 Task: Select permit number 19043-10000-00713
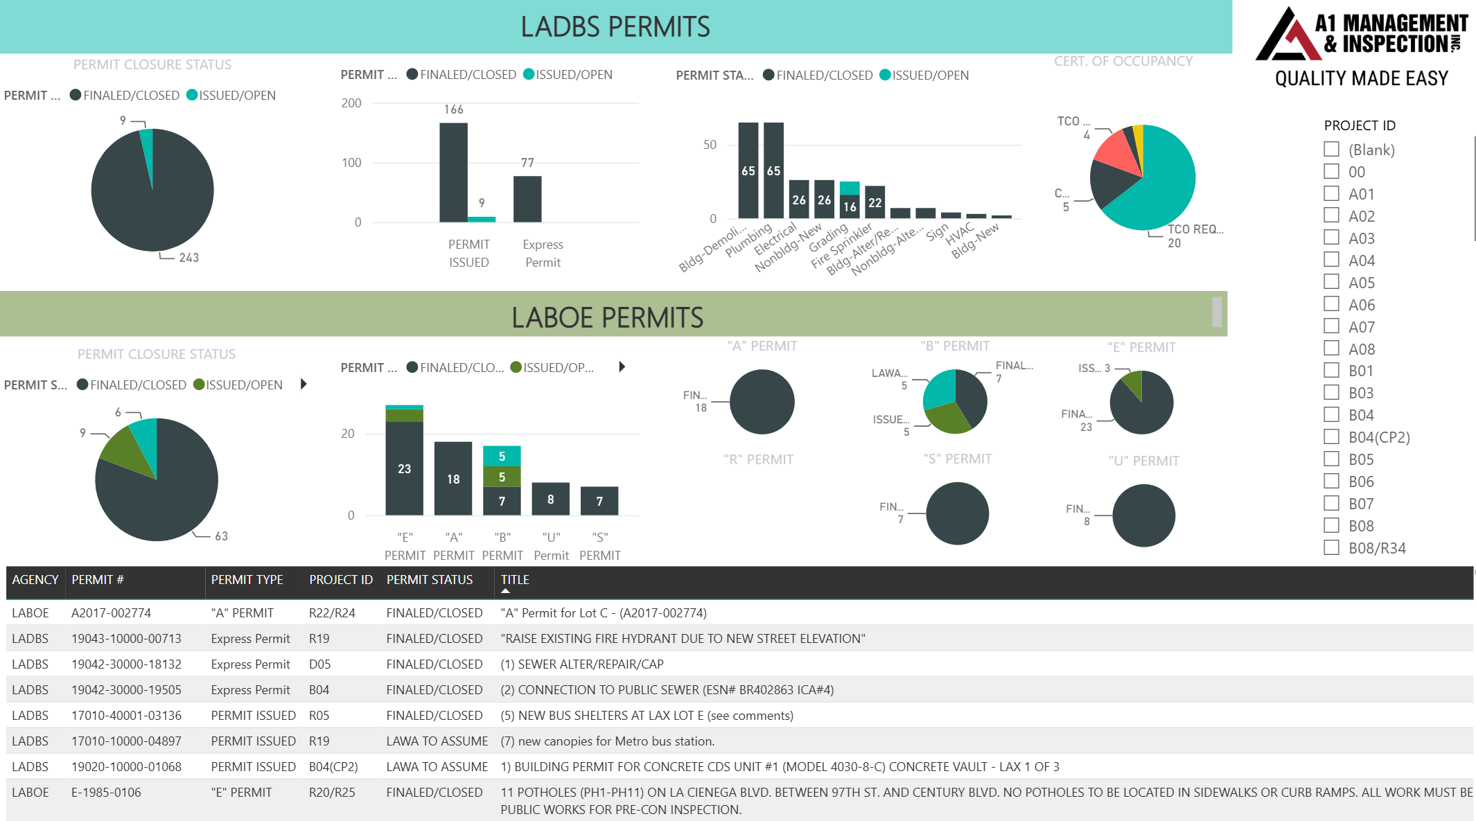(126, 638)
